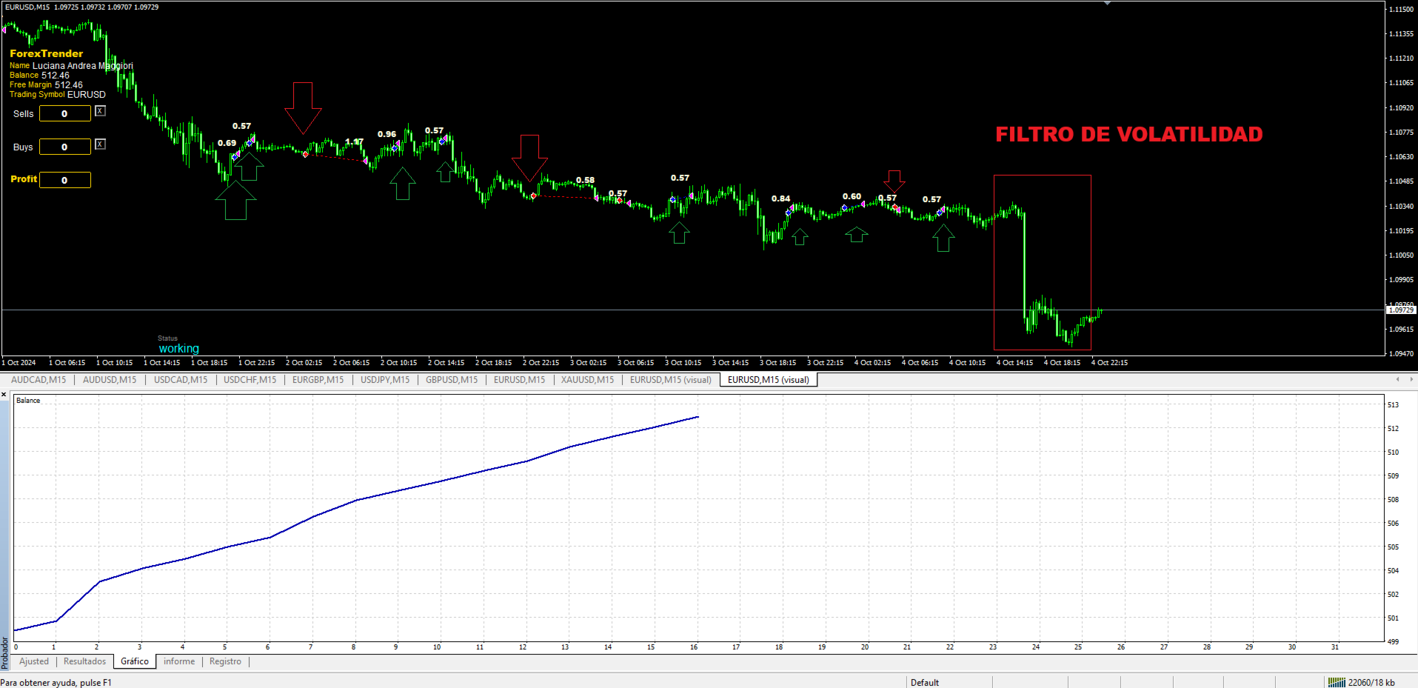
Task: Select the Gráfico tester tab
Action: click(x=135, y=661)
